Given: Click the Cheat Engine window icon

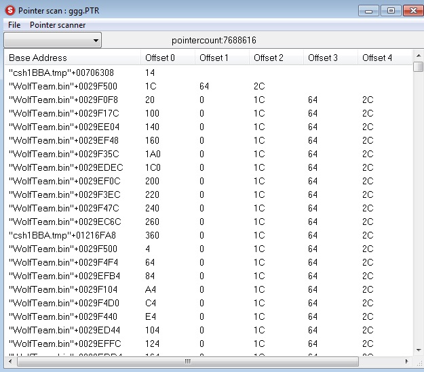Looking at the screenshot, I should (x=10, y=11).
